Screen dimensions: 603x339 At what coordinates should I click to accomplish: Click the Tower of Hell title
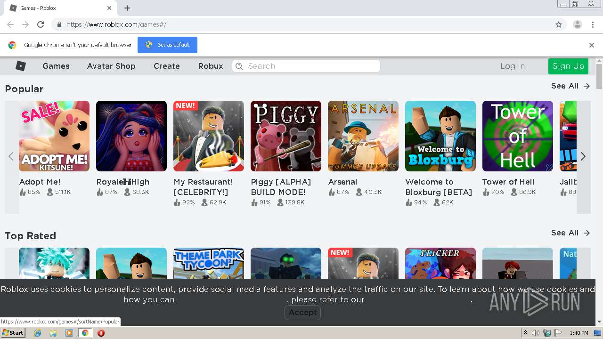coord(508,182)
